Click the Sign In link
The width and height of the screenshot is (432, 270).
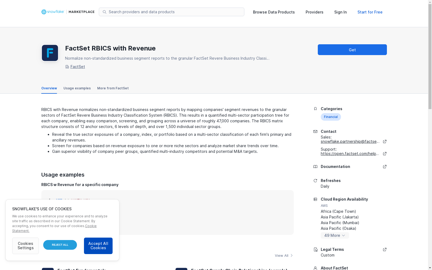340,12
